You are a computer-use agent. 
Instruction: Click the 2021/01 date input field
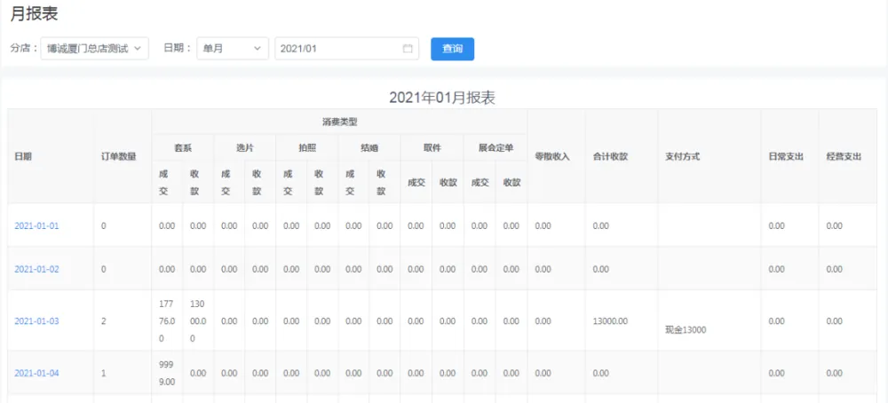[337, 49]
